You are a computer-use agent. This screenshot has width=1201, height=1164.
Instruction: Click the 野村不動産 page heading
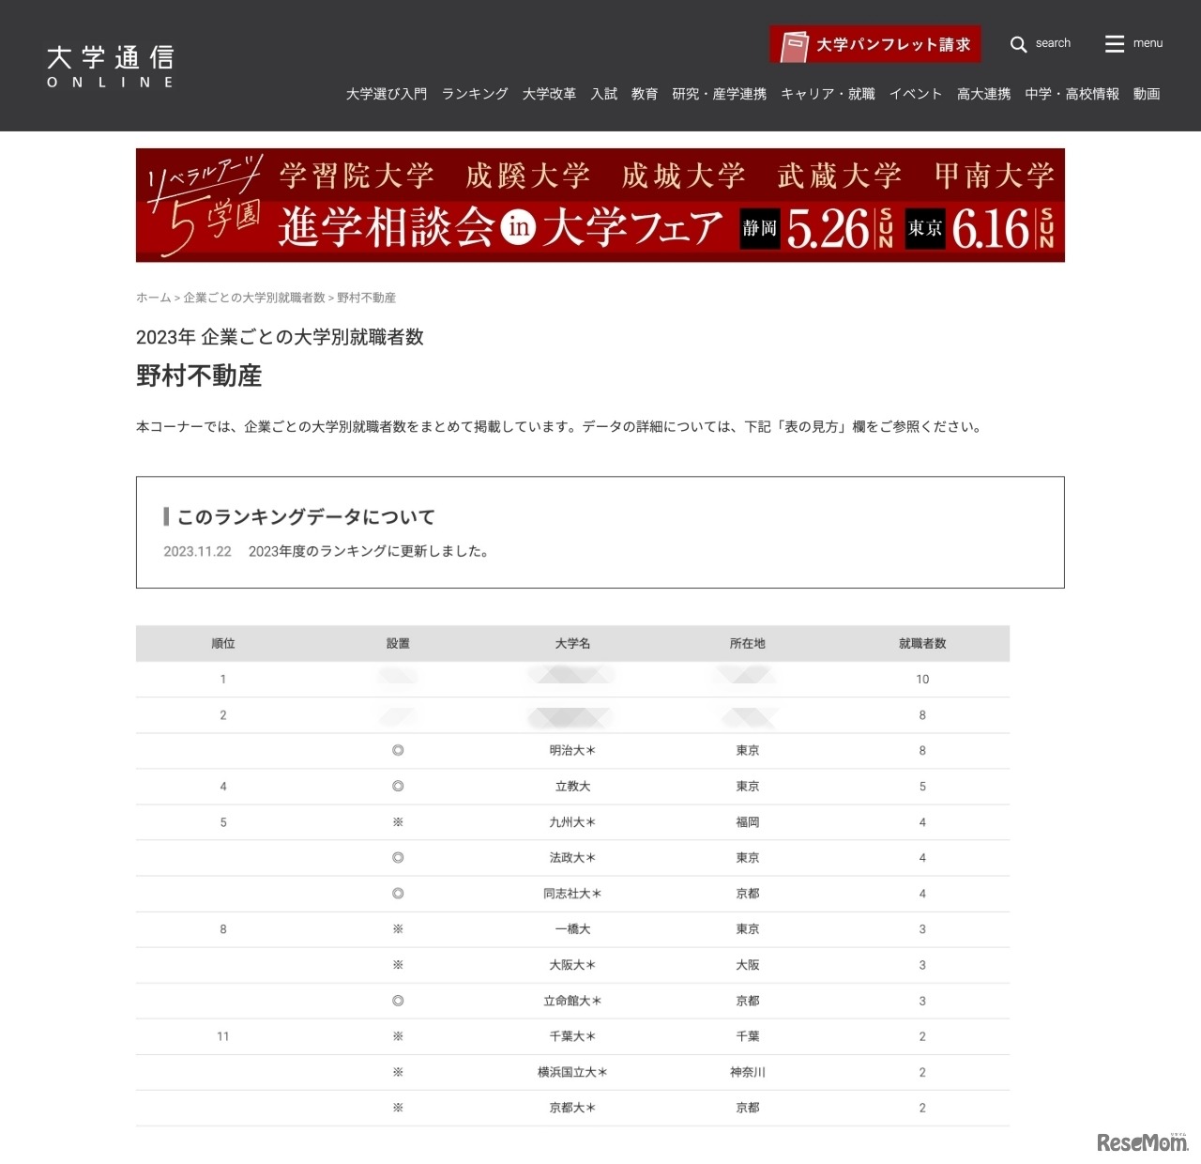199,375
